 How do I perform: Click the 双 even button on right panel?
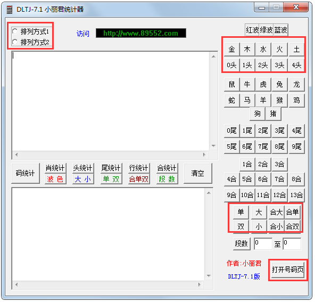click(x=241, y=226)
